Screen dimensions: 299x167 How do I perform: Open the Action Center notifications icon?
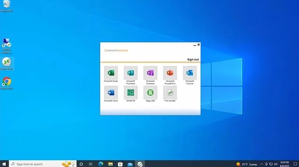pyautogui.click(x=295, y=164)
